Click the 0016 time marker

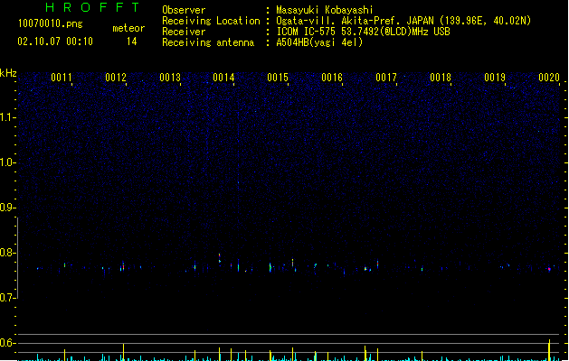(x=332, y=78)
